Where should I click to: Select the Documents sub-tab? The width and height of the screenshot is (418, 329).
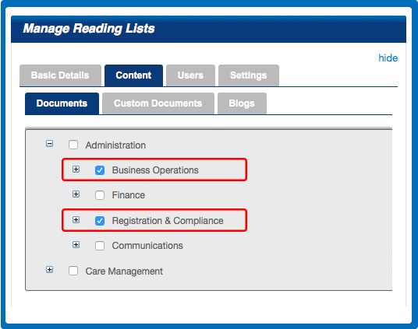(62, 103)
